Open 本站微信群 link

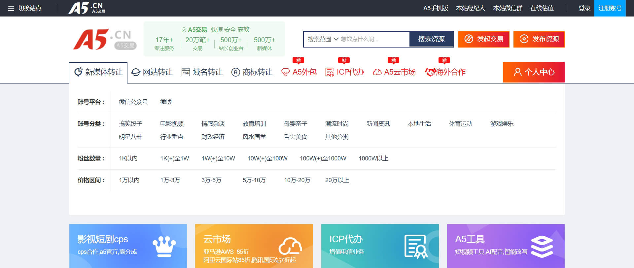[508, 8]
